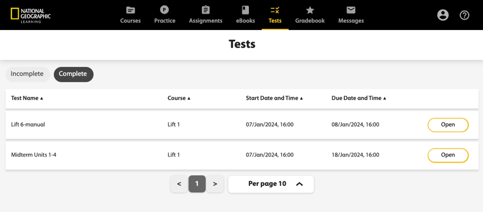Go to the Courses menu label
Viewport: 483px width, 212px height.
(x=130, y=21)
